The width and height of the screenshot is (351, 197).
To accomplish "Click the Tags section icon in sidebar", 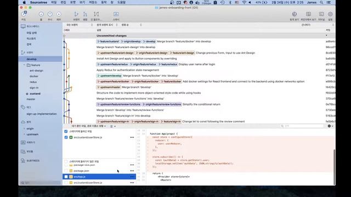I will pyautogui.click(x=23, y=107).
